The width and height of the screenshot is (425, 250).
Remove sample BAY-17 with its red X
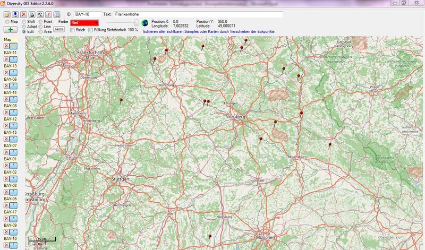click(x=6, y=219)
